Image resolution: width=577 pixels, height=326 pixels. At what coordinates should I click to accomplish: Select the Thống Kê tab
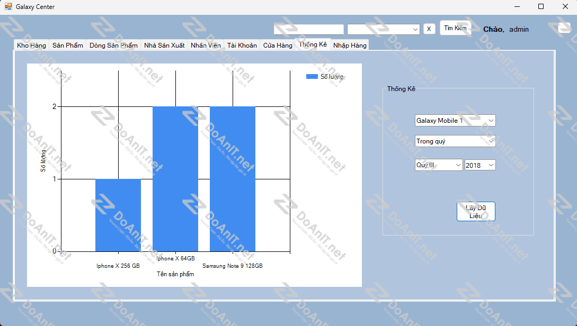pyautogui.click(x=313, y=44)
